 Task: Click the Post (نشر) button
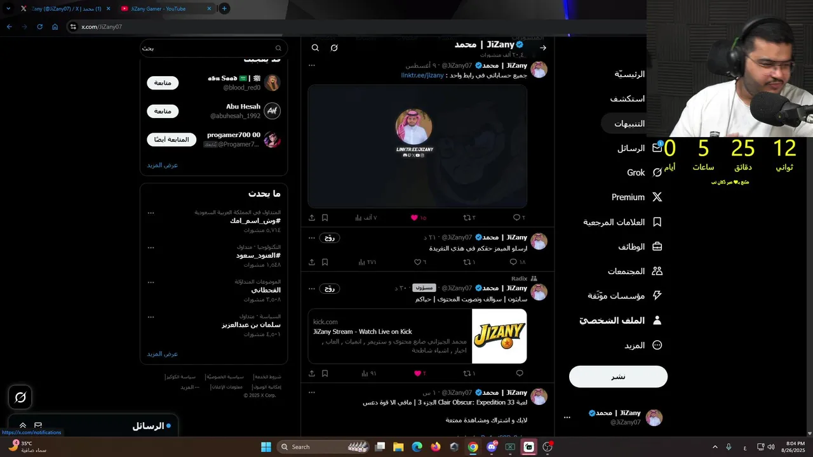[618, 376]
